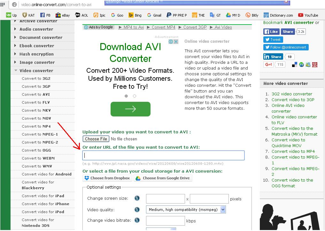Click the Facebook Share button

(x=288, y=32)
